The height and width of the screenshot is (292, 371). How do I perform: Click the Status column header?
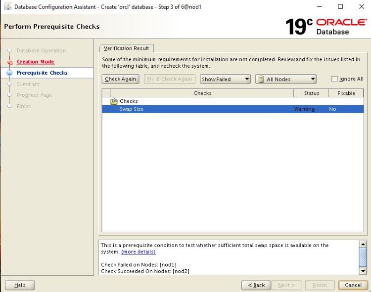[x=311, y=93]
